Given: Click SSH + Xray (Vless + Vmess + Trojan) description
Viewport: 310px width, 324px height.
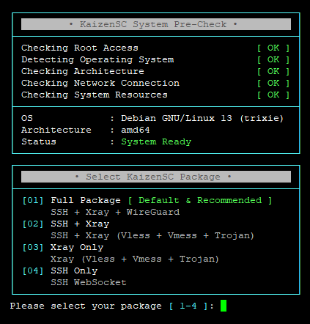Looking at the screenshot, I should (152, 235).
